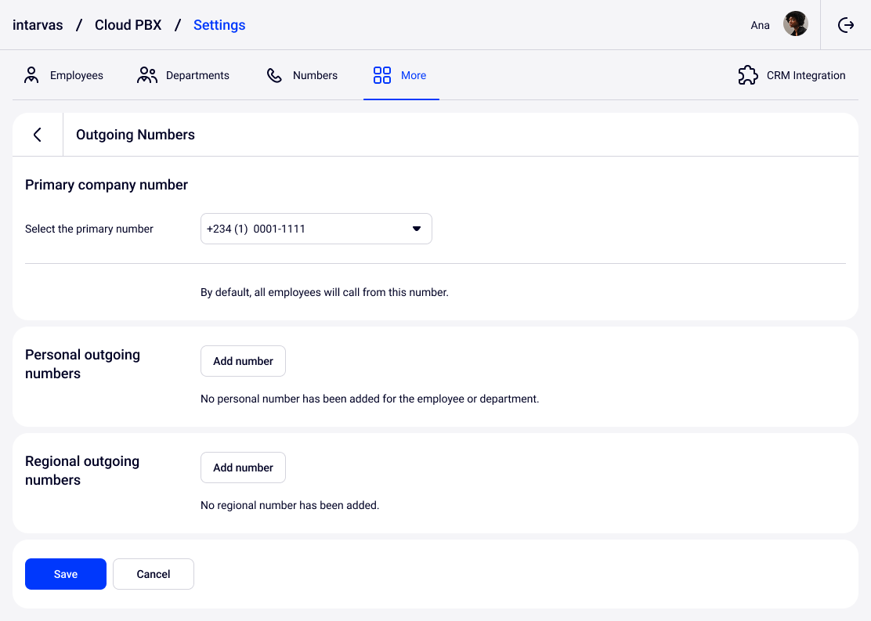Navigate to Cloud PBX breadcrumb
871x621 pixels.
[x=128, y=25]
